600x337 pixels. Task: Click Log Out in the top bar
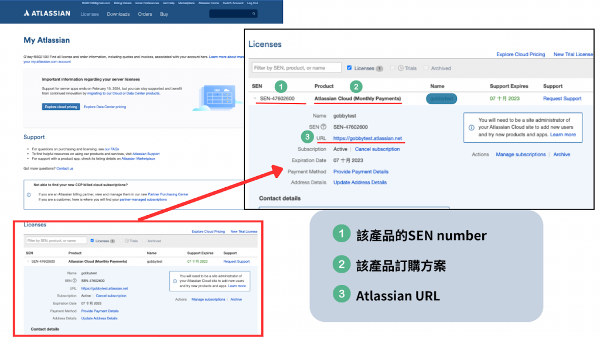[x=253, y=3]
